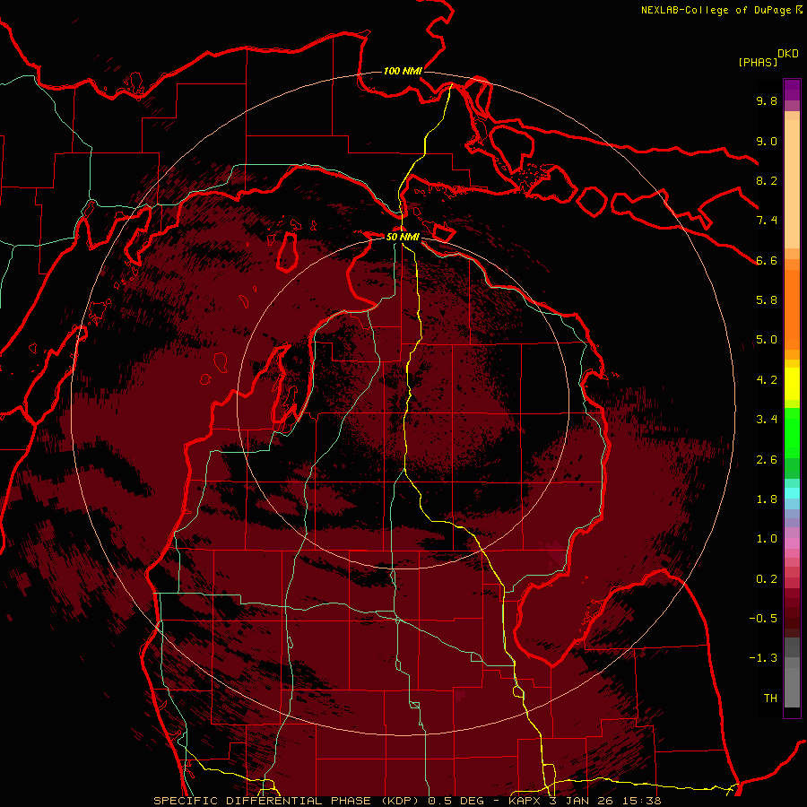Select the 0.2 scale value
Image resolution: width=807 pixels, height=807 pixels.
click(x=767, y=579)
